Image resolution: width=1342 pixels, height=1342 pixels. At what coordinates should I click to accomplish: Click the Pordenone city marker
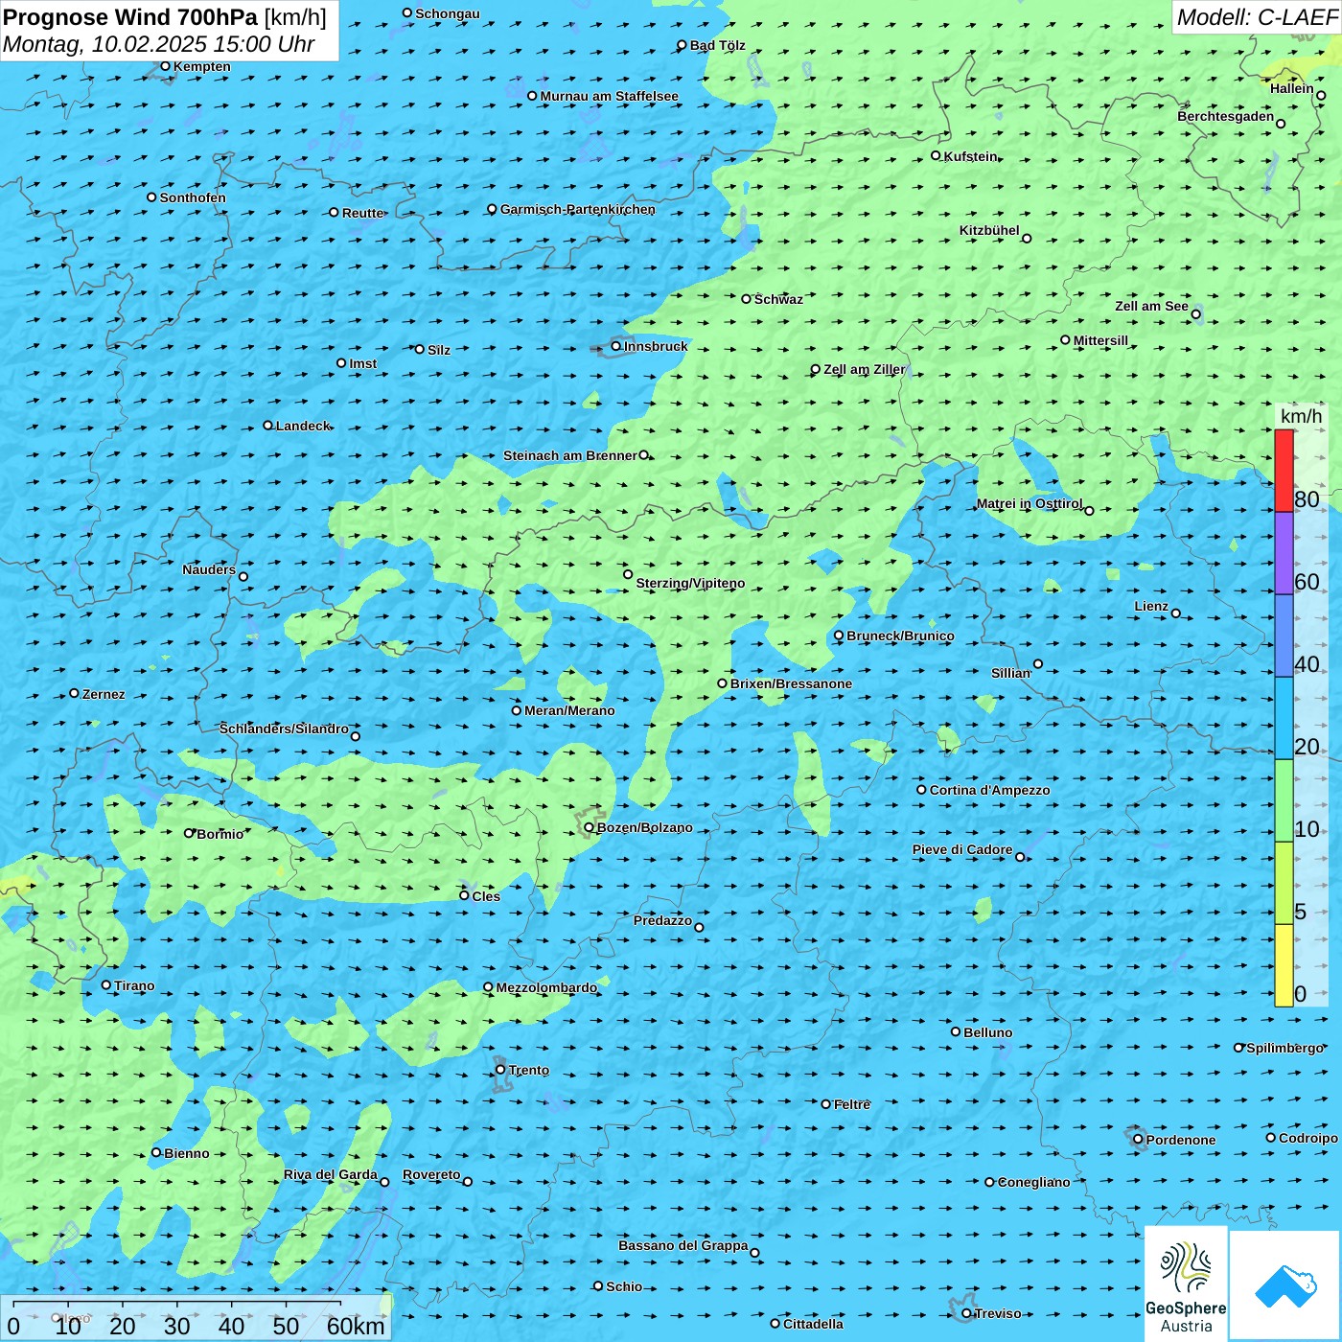(1138, 1140)
